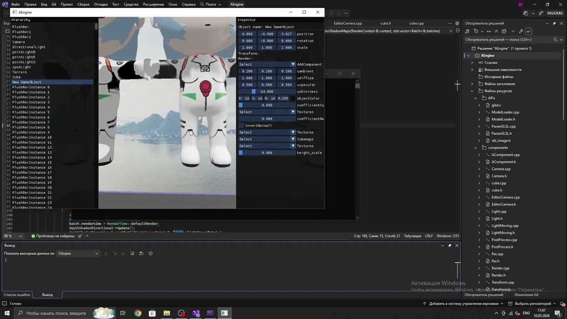Switch to the Изменения Git tab
Screen dimensions: 567x319
point(526,295)
